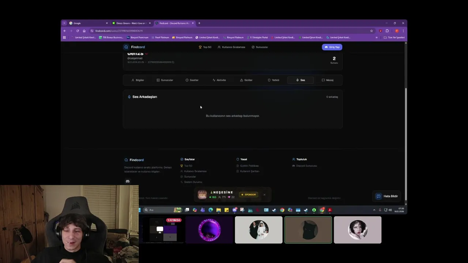Open the apps grid in bookmarks bar
The image size is (468, 263).
pyautogui.click(x=64, y=37)
